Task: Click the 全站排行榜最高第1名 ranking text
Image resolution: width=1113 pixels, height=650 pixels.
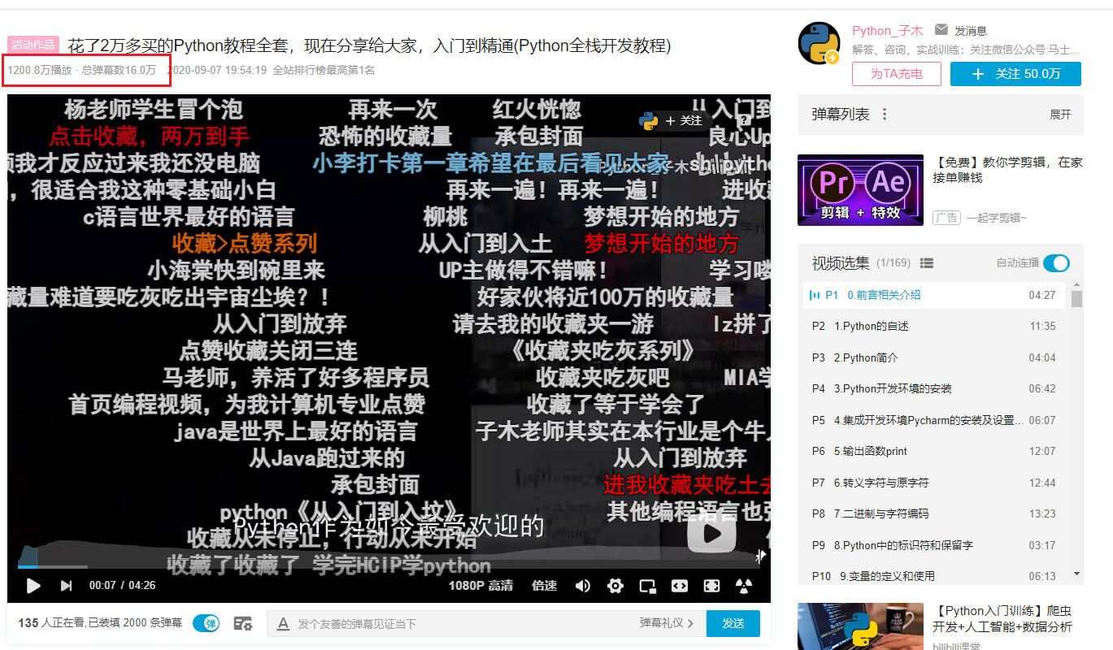Action: point(324,70)
